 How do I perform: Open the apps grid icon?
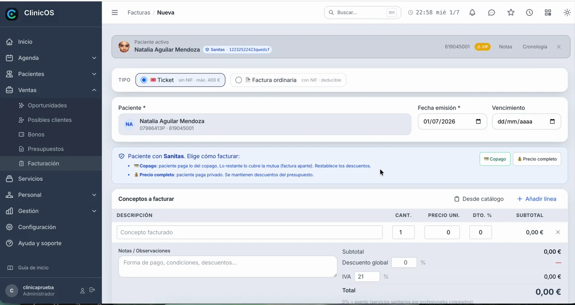click(x=548, y=13)
